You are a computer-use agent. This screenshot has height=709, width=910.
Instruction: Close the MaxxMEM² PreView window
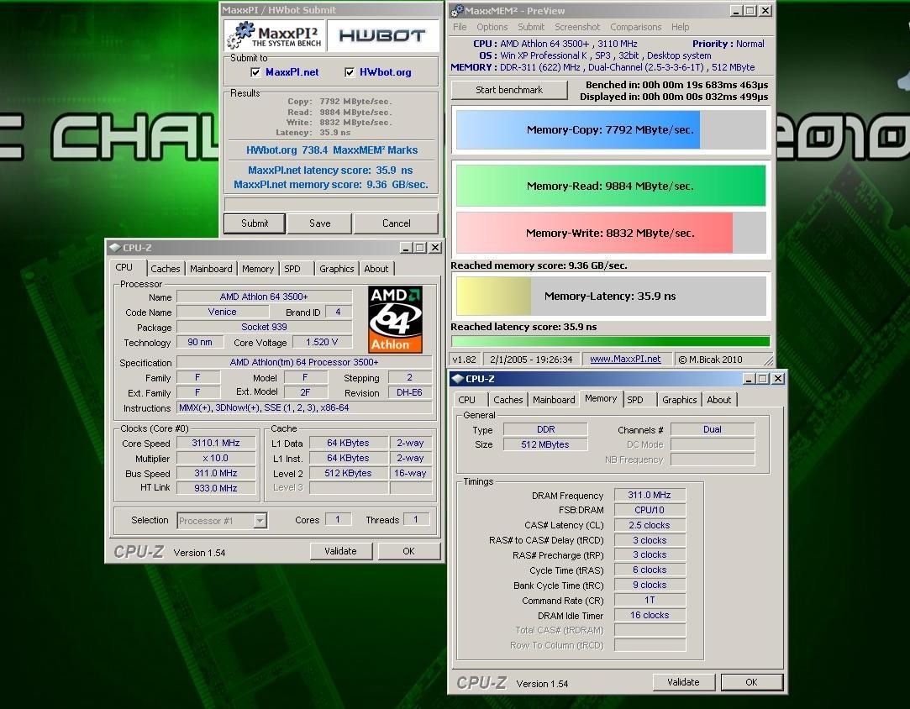click(x=765, y=10)
